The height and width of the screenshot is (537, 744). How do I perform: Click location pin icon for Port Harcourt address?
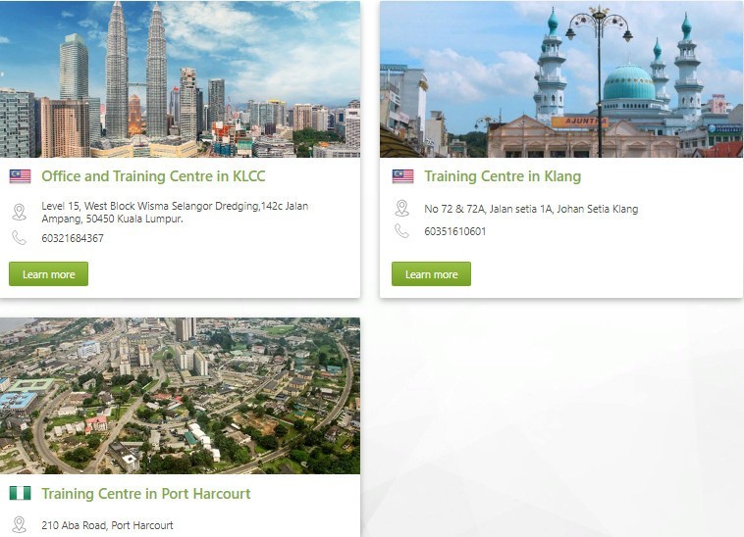pos(19,524)
